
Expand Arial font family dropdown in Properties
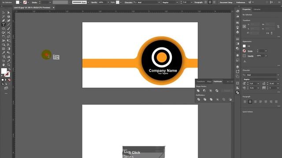click(278, 75)
